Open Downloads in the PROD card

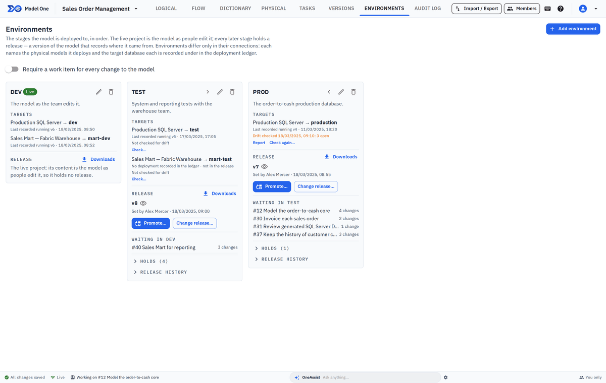(x=341, y=157)
